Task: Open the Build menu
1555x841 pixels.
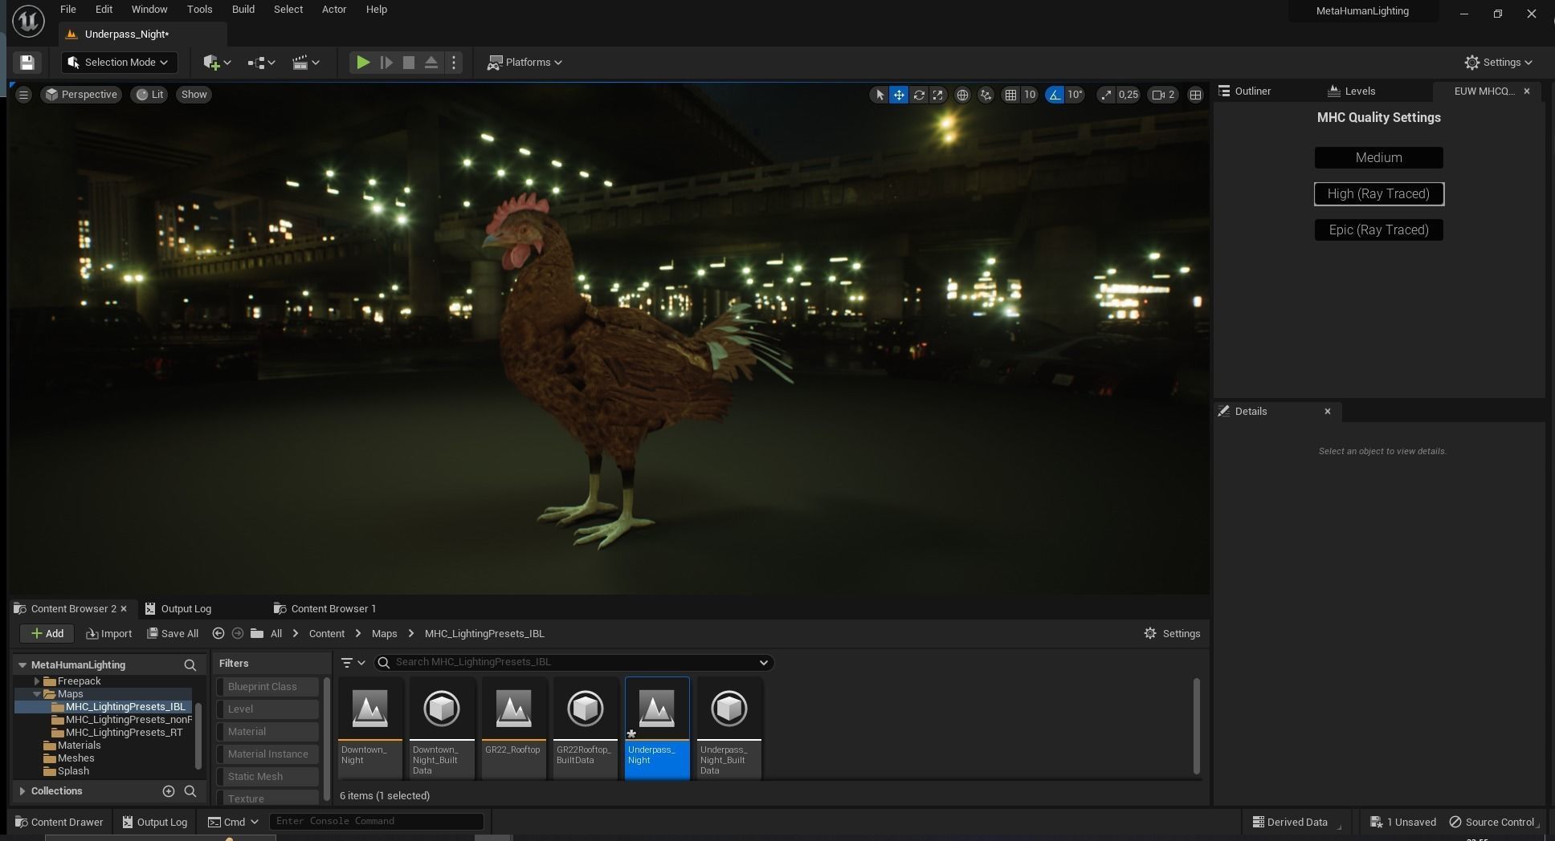Action: click(243, 10)
